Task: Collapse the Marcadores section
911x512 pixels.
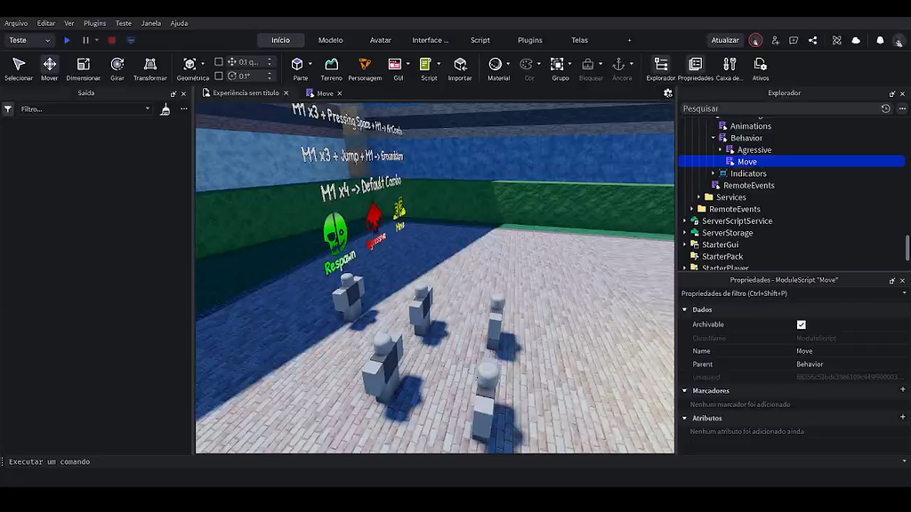Action: (685, 391)
